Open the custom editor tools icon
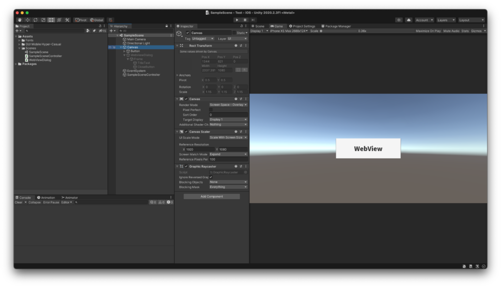This screenshot has width=501, height=287. 67,20
